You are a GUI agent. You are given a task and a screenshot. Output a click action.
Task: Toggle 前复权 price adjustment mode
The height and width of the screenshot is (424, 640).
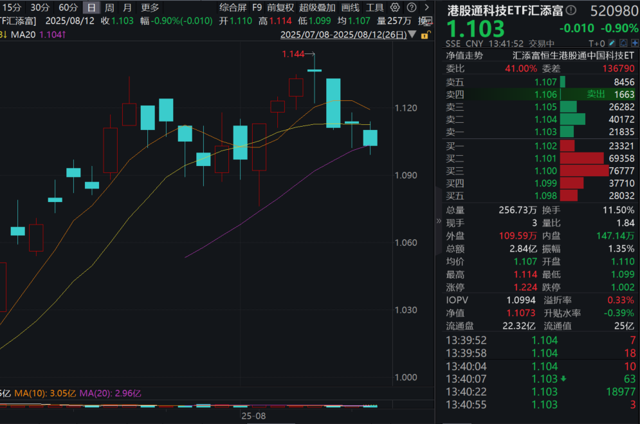(x=280, y=8)
